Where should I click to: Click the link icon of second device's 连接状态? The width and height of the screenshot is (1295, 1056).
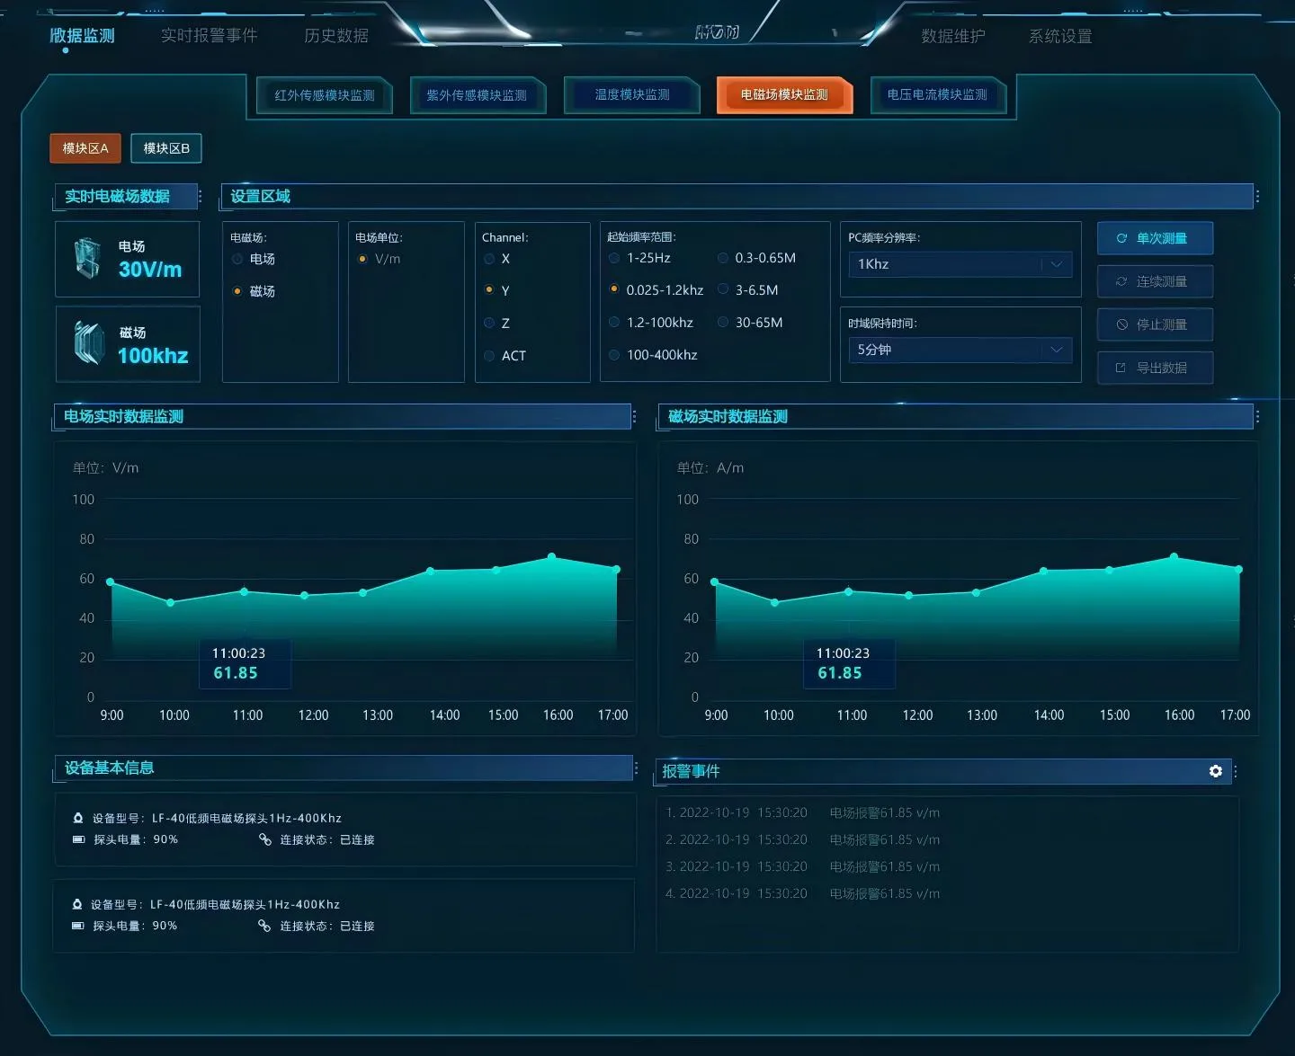point(264,926)
